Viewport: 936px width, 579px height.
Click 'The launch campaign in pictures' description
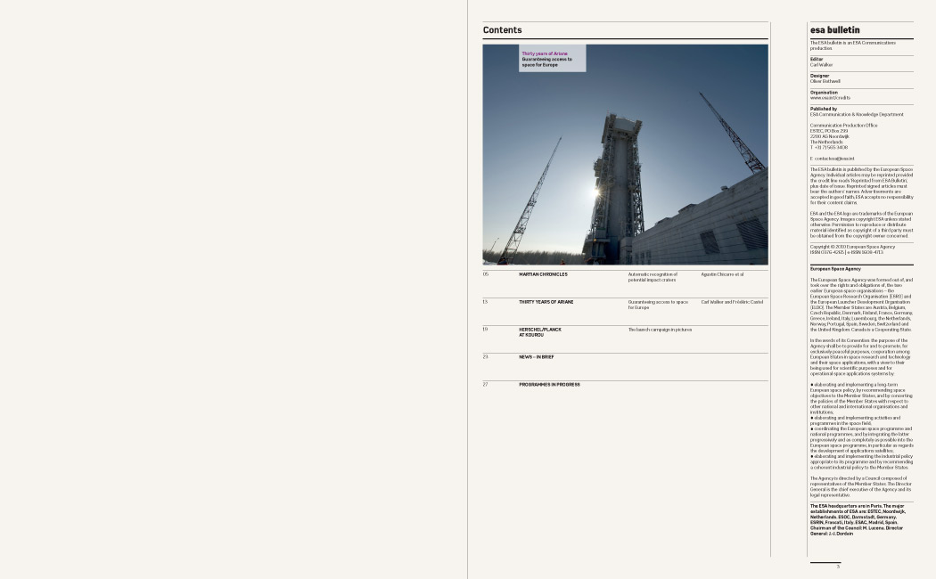click(660, 330)
